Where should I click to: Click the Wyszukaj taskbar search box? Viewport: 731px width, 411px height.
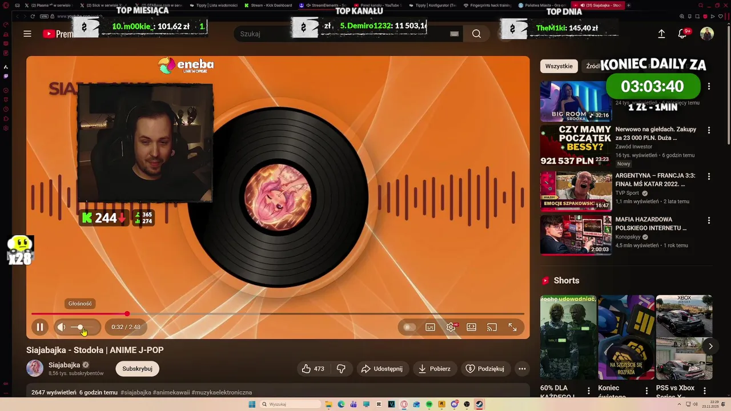(x=291, y=404)
